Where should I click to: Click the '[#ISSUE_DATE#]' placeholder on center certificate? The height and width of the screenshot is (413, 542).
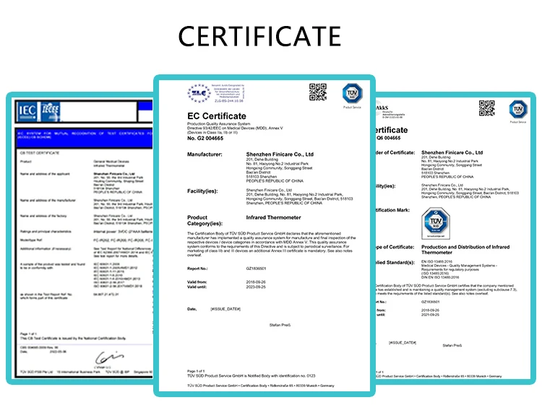tap(225, 309)
